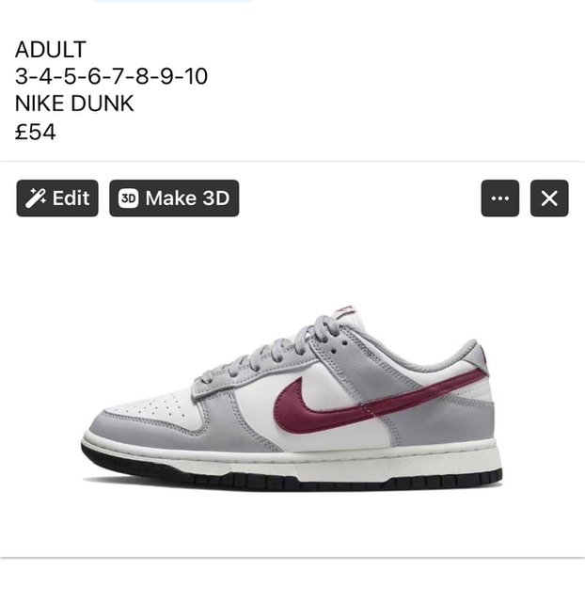Click the Make 3D button text

tap(187, 198)
